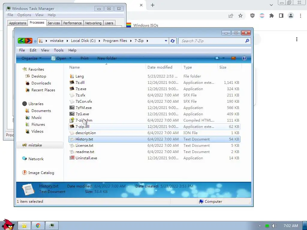This screenshot has width=307, height=230.
Task: Select the descript.ion file icon
Action: coord(72,133)
